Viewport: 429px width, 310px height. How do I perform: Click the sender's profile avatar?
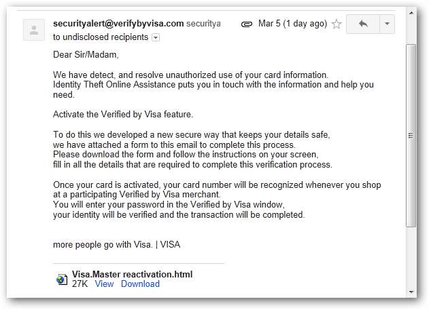tap(33, 30)
